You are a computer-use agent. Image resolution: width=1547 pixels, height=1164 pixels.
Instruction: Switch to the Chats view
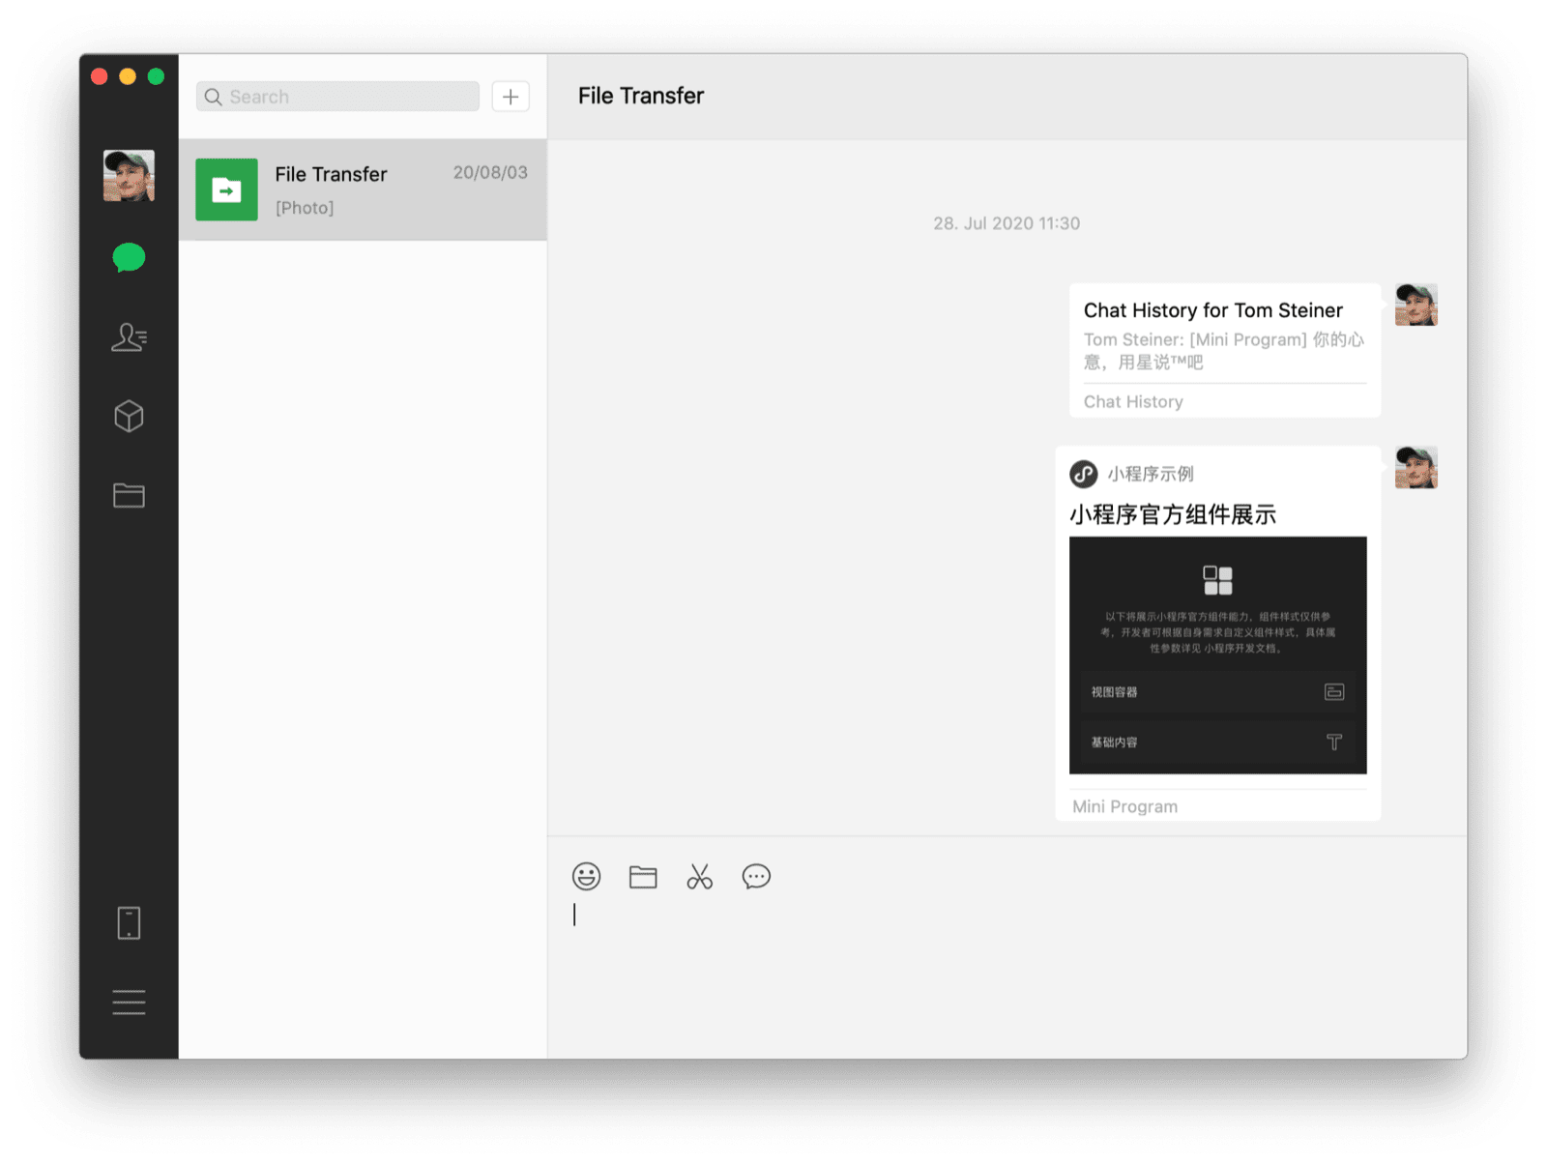click(129, 258)
